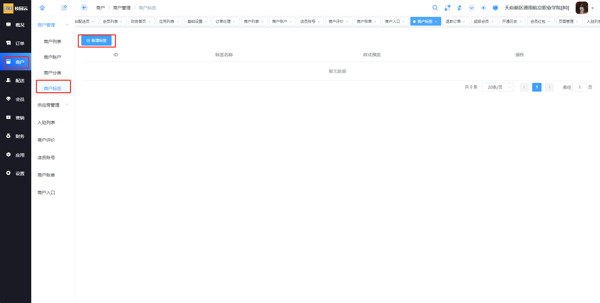
Task: Click 商户 in the breadcrumb
Action: tap(101, 8)
